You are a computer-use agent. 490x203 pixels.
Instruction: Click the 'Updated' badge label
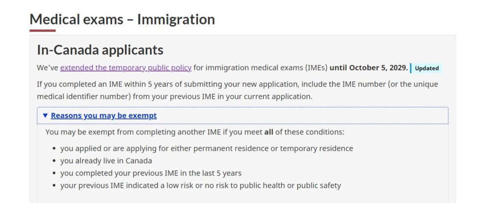pos(427,68)
